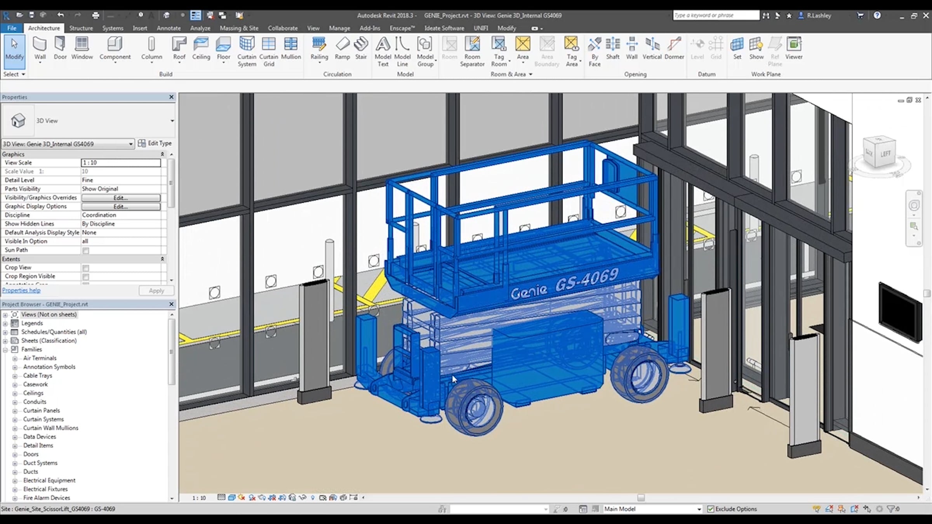Select the Ramp tool

click(x=342, y=49)
